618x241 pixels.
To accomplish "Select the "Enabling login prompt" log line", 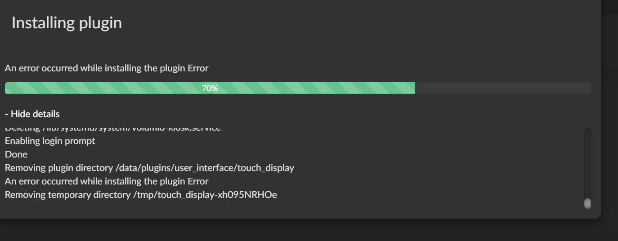I will [50, 141].
